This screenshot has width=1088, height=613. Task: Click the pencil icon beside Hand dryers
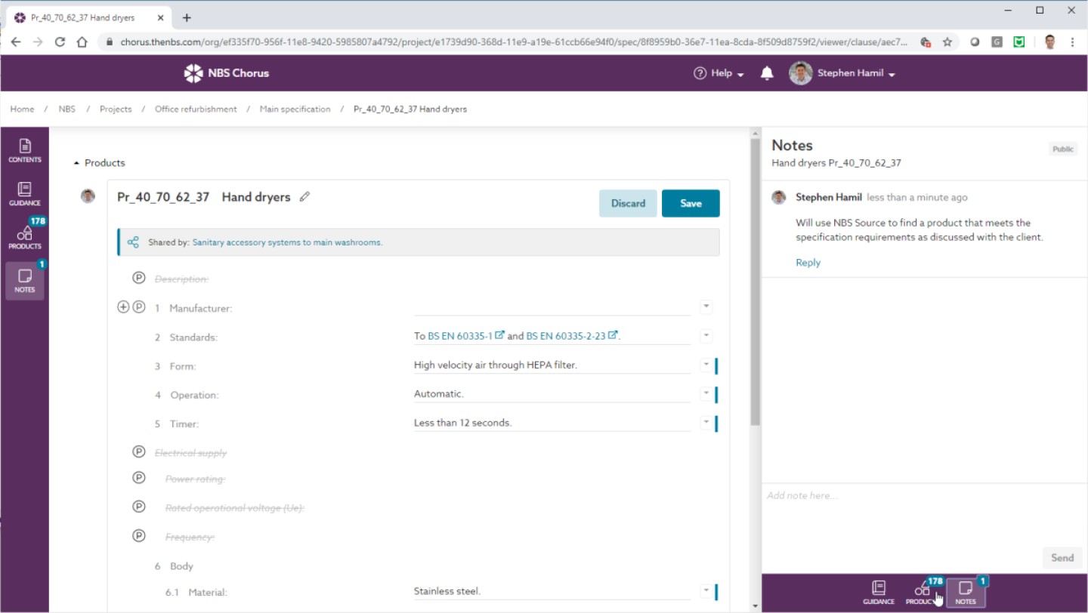[304, 197]
